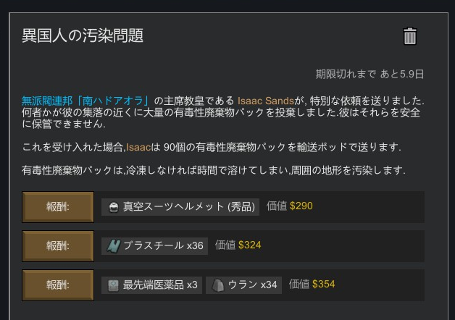Click the 価値 $324 value label
Image resolution: width=455 pixels, height=320 pixels.
pos(238,245)
